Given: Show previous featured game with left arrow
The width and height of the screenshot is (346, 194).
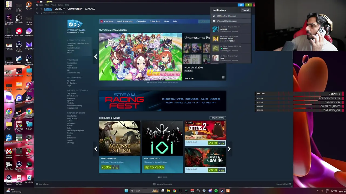Looking at the screenshot, I should [x=96, y=57].
